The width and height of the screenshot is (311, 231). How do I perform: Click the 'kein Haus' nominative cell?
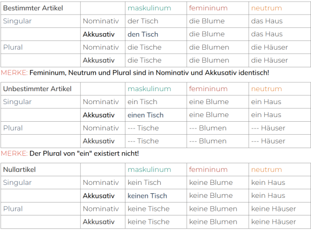(280, 182)
